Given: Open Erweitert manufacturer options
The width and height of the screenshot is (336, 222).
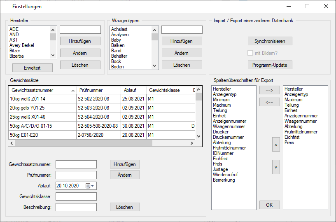Looking at the screenshot, I should point(32,68).
